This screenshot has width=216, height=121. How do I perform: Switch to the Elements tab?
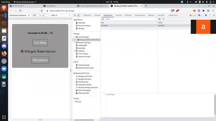pyautogui.click(x=87, y=15)
